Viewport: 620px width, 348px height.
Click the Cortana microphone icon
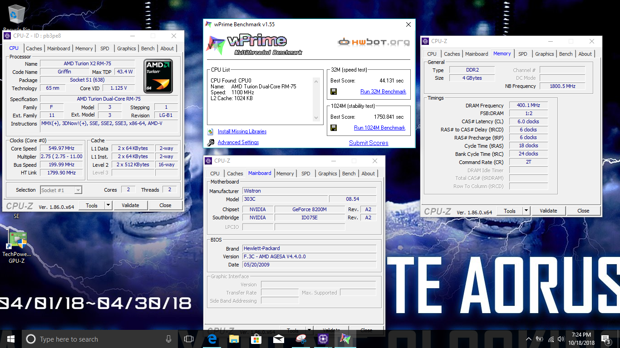[x=169, y=339]
